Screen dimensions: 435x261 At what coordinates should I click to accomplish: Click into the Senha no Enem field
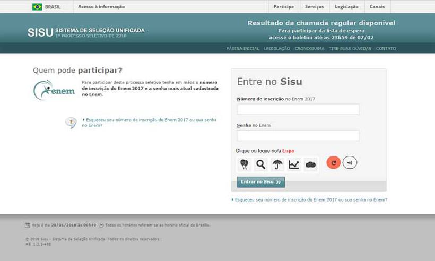pyautogui.click(x=298, y=135)
